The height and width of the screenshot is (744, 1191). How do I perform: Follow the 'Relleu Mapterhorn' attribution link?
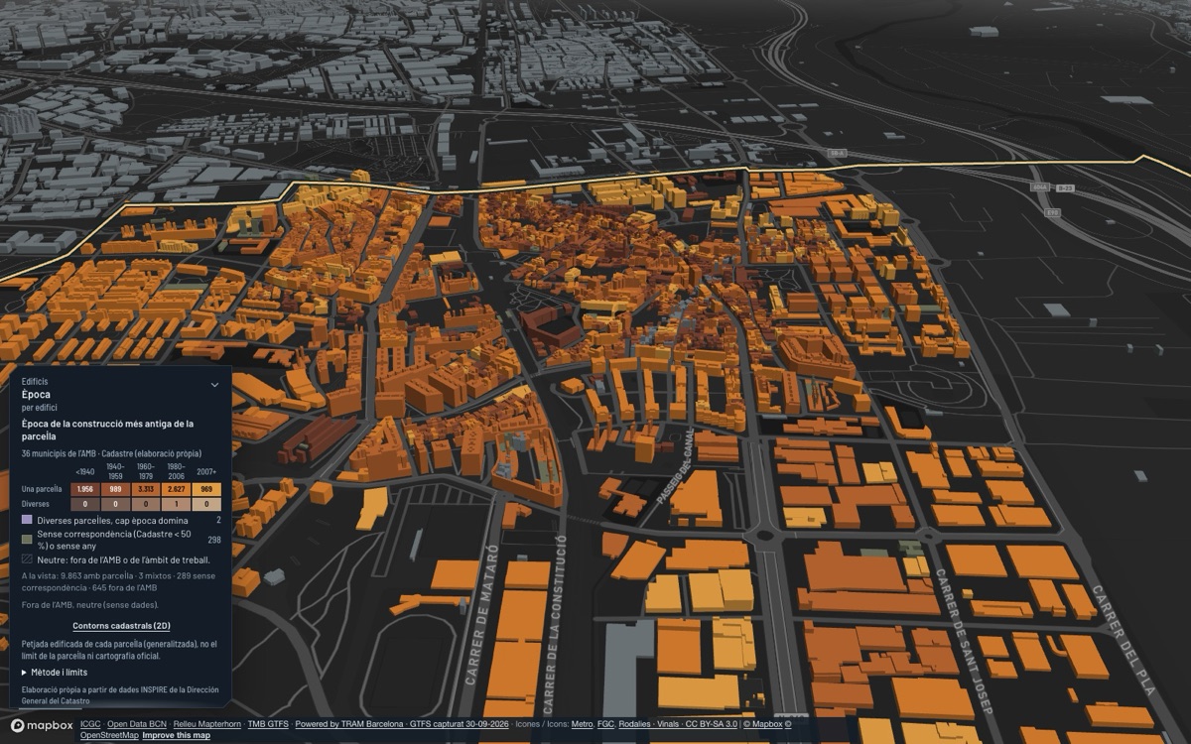(206, 724)
